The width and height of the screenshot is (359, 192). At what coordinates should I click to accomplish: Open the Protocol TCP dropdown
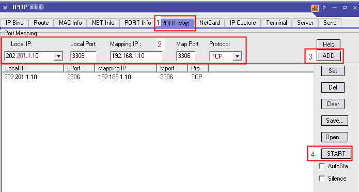point(237,56)
